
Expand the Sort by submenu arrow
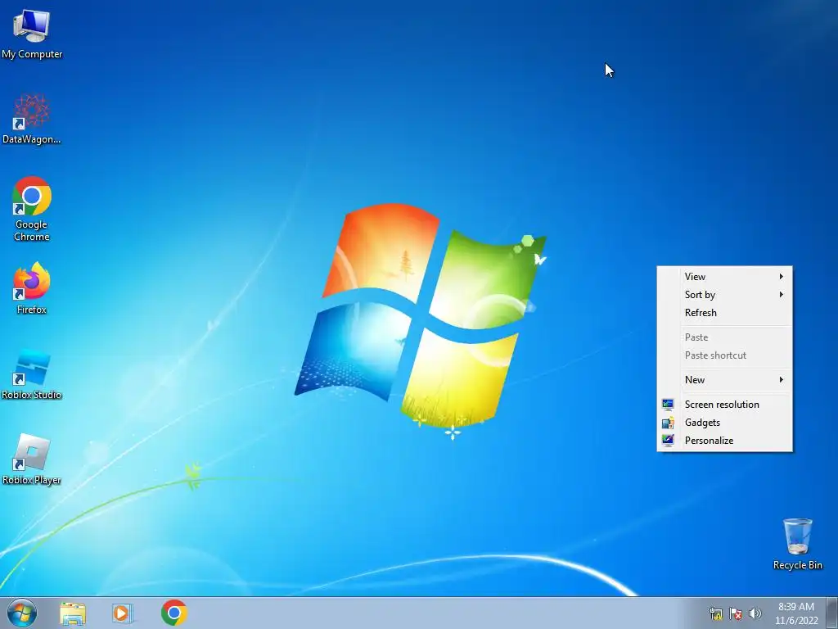coord(782,295)
